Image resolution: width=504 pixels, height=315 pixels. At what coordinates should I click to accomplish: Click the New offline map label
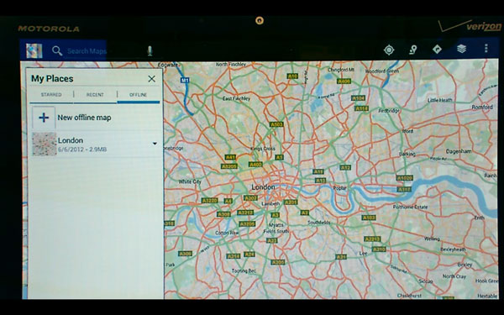pos(84,118)
